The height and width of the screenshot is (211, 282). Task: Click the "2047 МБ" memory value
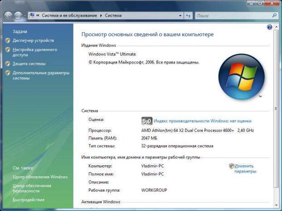pos(149,138)
